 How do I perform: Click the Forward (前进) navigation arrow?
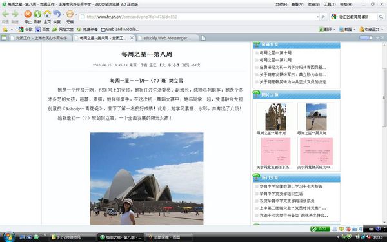[x=15, y=14]
